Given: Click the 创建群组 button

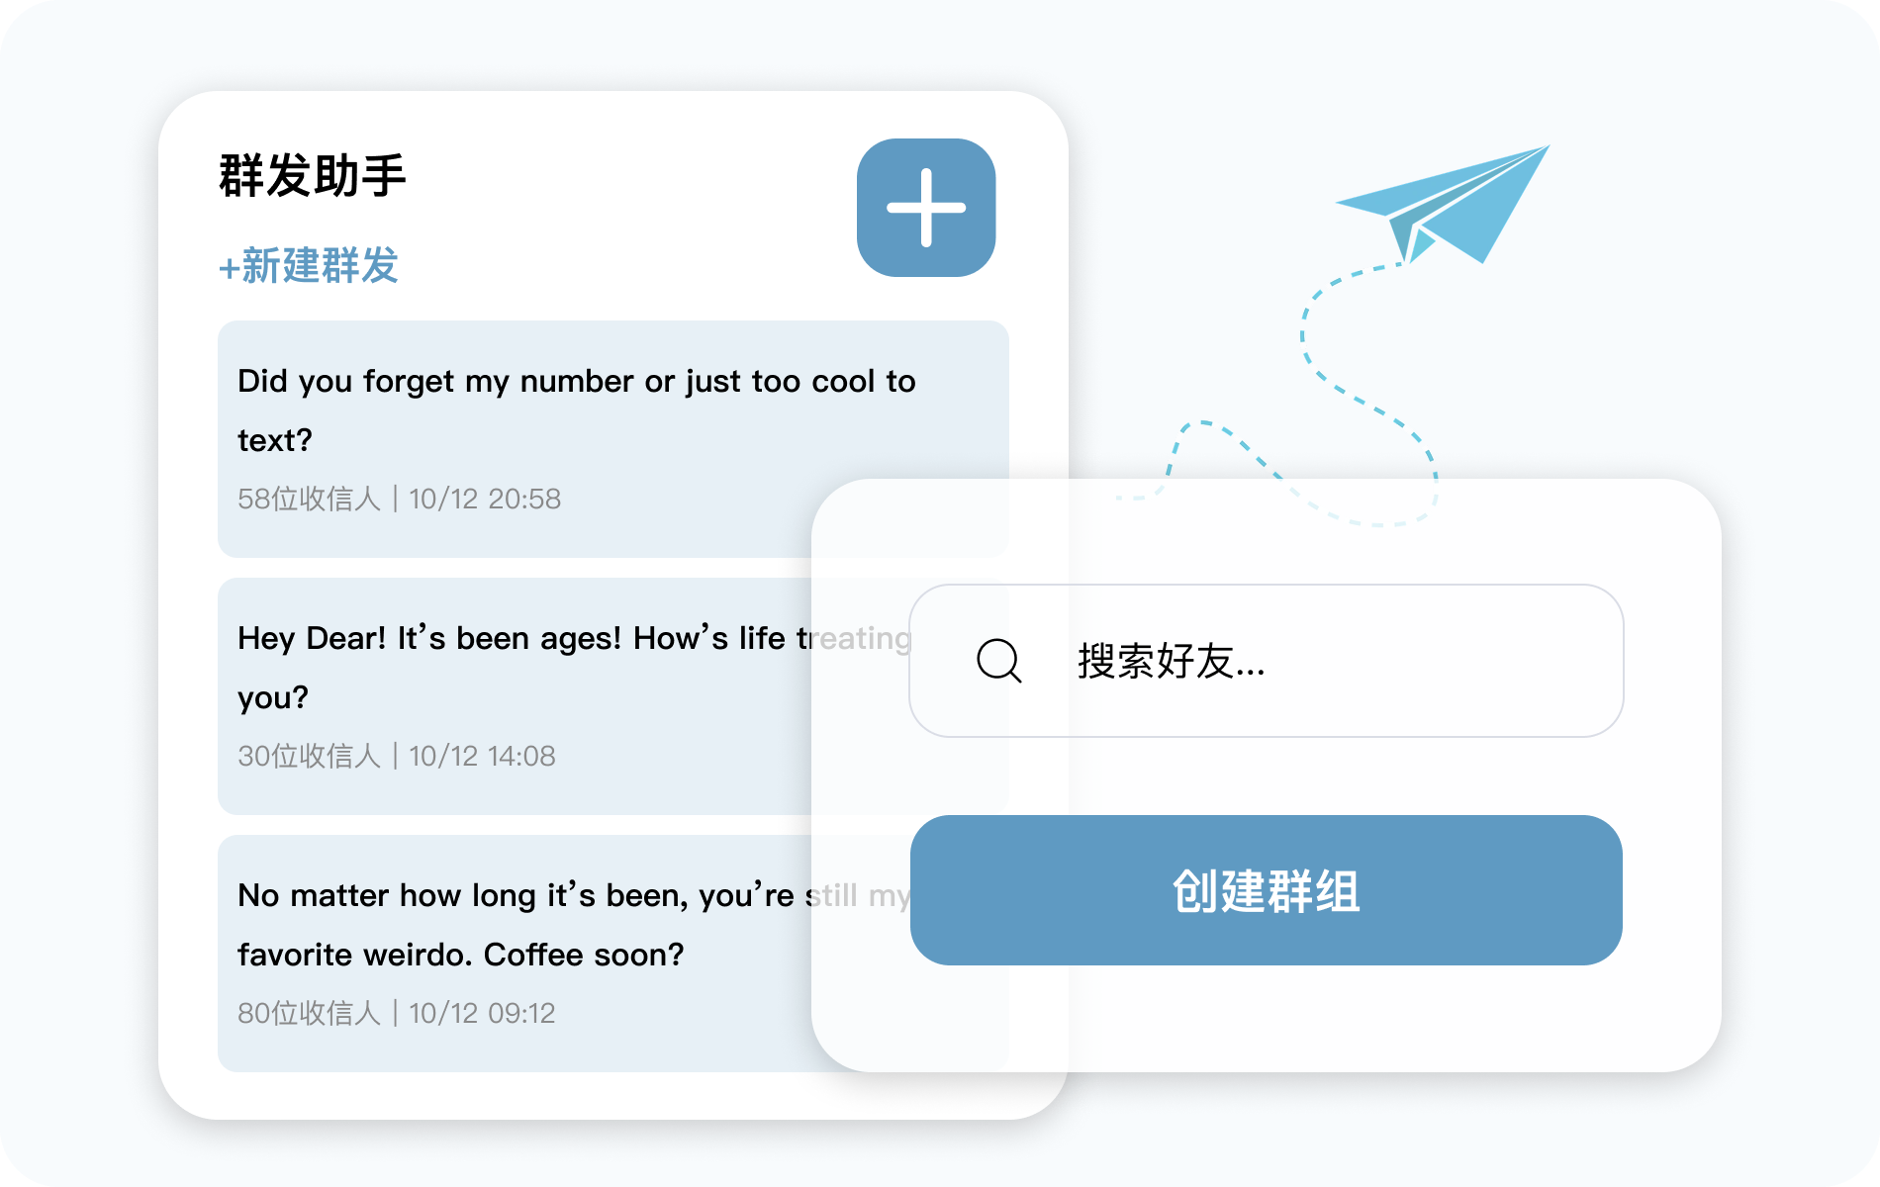Looking at the screenshot, I should pyautogui.click(x=1267, y=890).
